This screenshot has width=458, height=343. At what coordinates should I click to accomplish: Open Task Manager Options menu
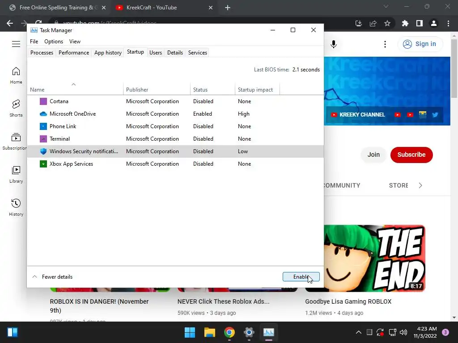(x=54, y=42)
